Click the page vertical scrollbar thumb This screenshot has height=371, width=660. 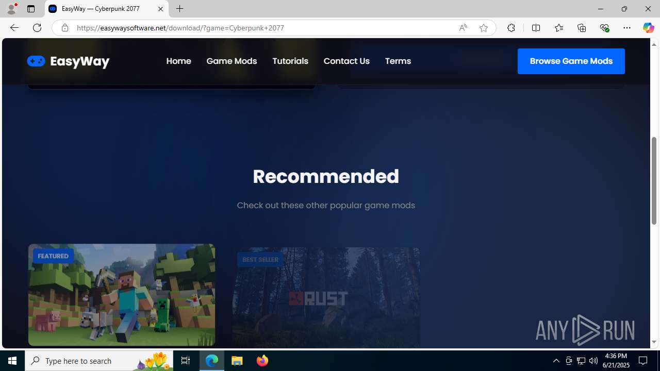(654, 180)
